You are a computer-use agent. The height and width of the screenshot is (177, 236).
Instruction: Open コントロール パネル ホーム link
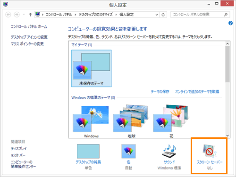click(x=29, y=26)
